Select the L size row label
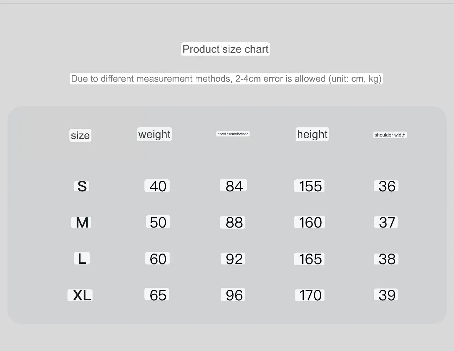The image size is (454, 351). pos(82,259)
